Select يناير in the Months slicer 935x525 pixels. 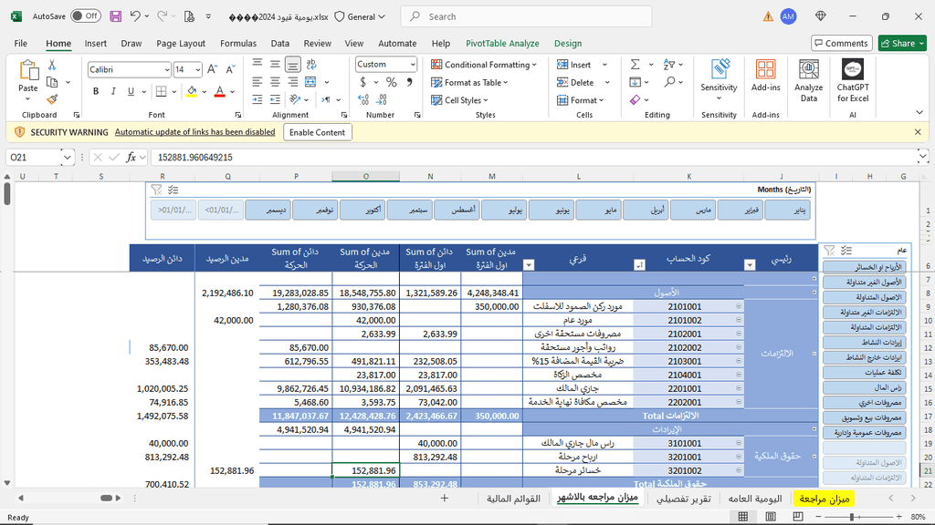tap(788, 211)
